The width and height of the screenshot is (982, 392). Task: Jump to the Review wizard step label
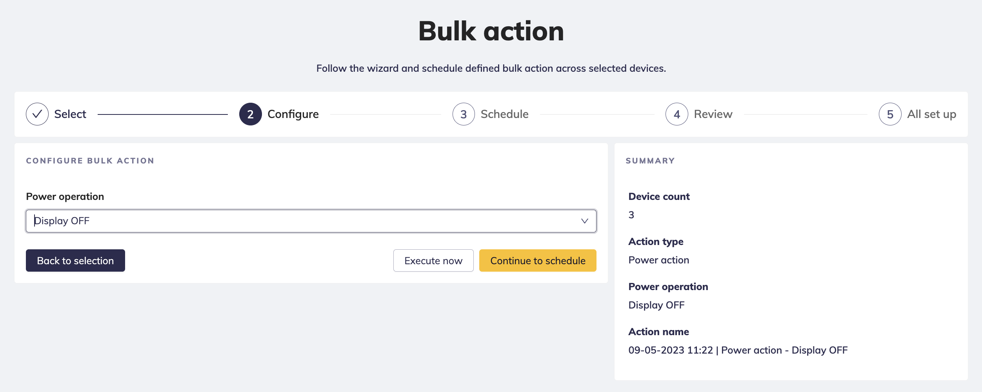[713, 114]
